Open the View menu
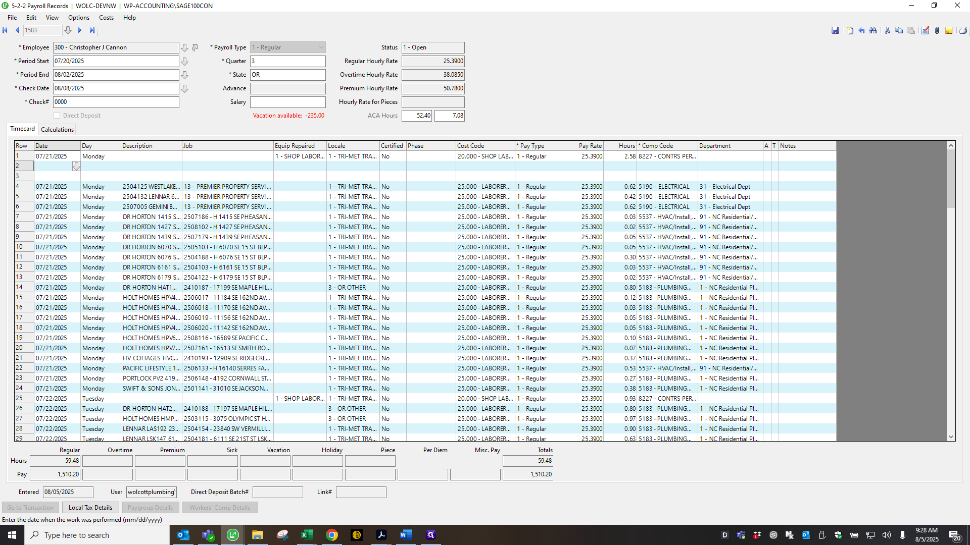Viewport: 970px width, 545px height. click(x=52, y=18)
